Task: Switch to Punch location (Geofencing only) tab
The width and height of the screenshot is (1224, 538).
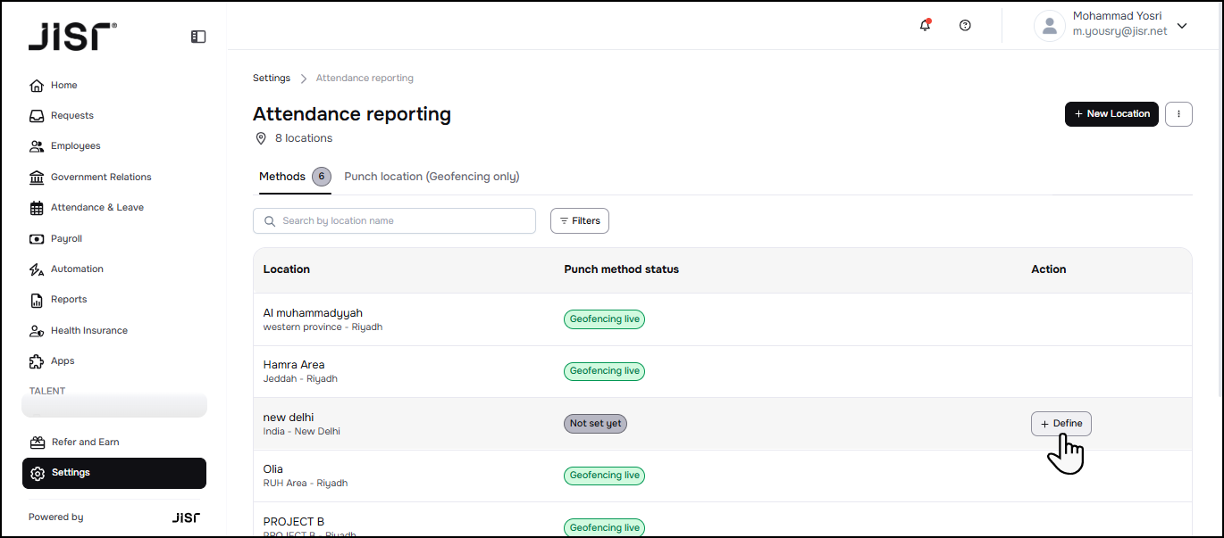Action: tap(432, 177)
